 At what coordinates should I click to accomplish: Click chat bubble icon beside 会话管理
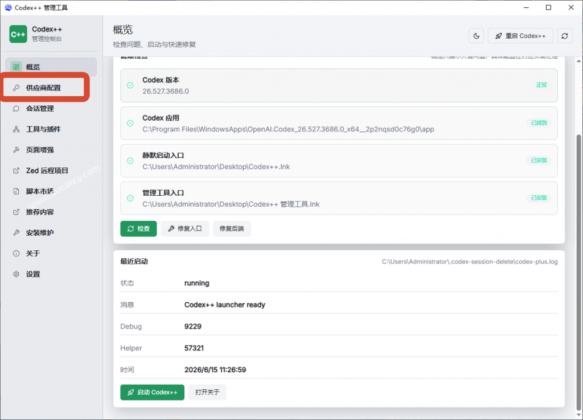tap(16, 109)
